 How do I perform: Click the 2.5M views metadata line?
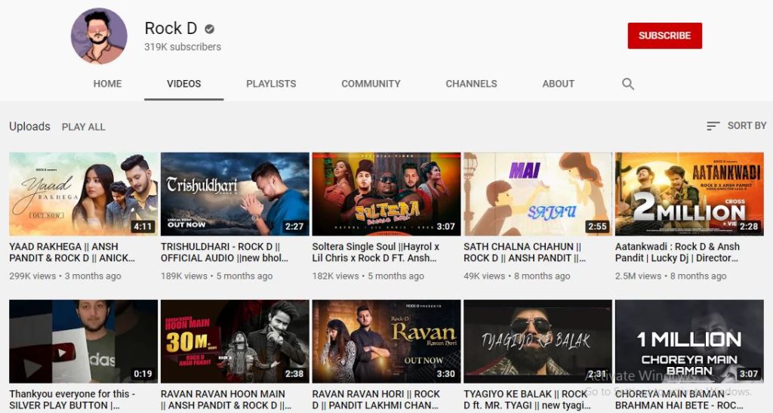click(x=670, y=276)
